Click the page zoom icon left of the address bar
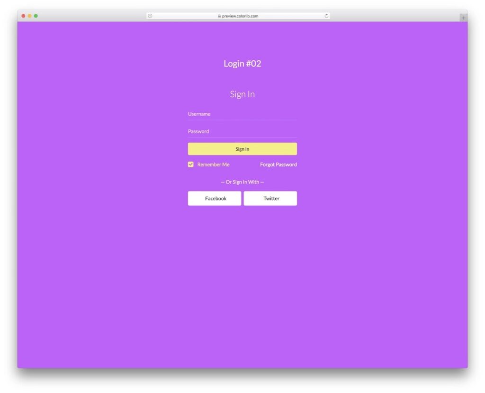Image resolution: width=485 pixels, height=393 pixels. 150,16
